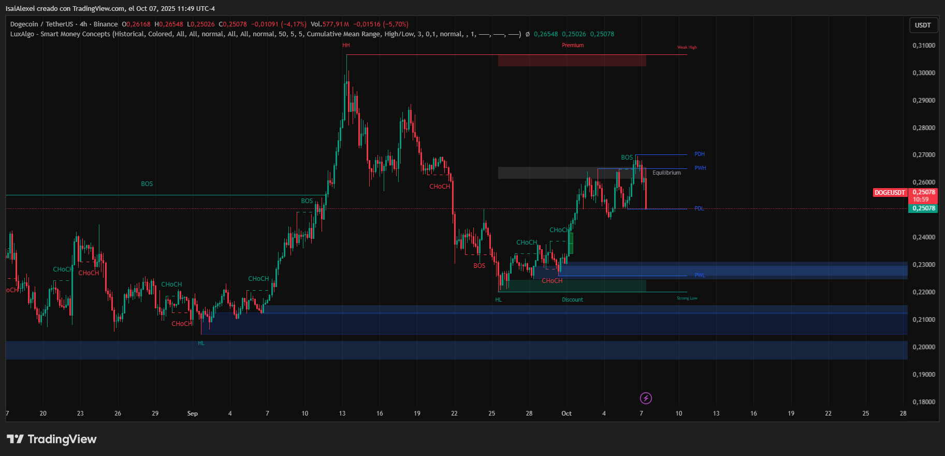
Task: Click the 23 date on time axis
Action: [80, 414]
